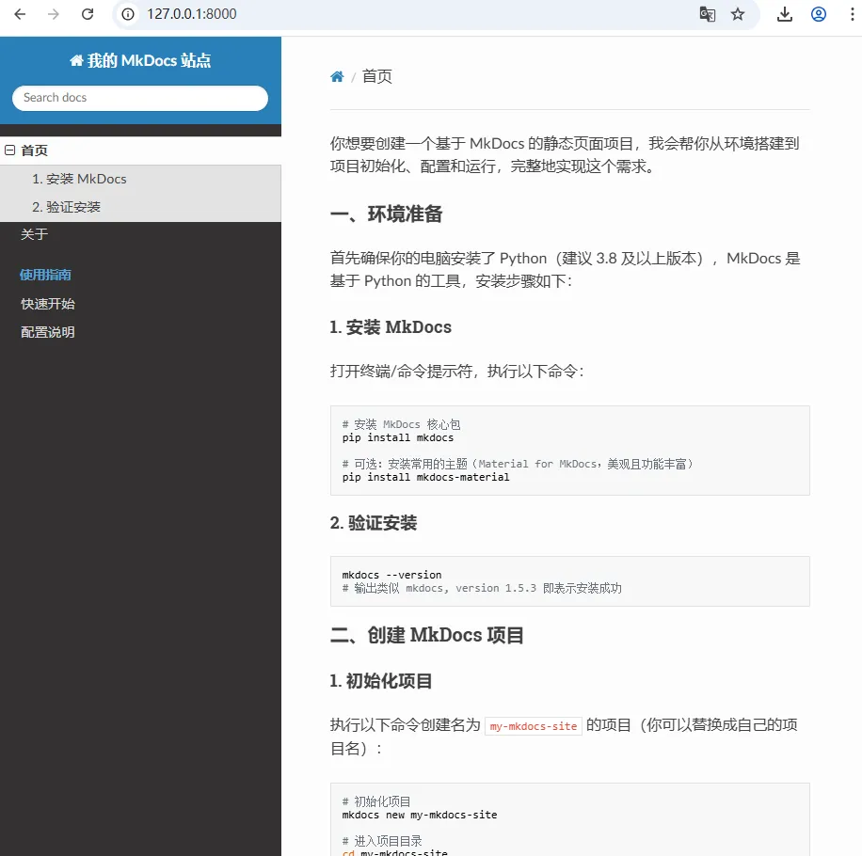Go back with browser back arrow

(x=20, y=14)
